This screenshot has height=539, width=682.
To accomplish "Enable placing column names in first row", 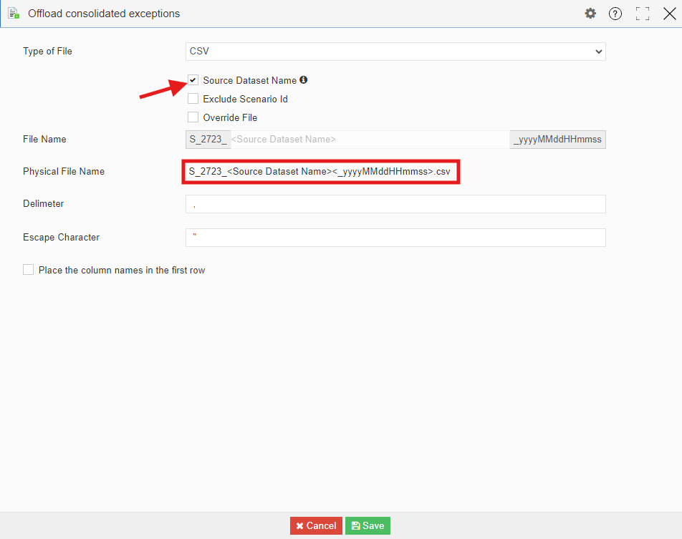I will click(x=29, y=270).
